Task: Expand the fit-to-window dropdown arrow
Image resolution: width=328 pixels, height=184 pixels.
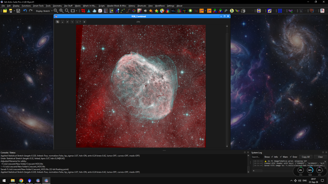Action: [76, 11]
